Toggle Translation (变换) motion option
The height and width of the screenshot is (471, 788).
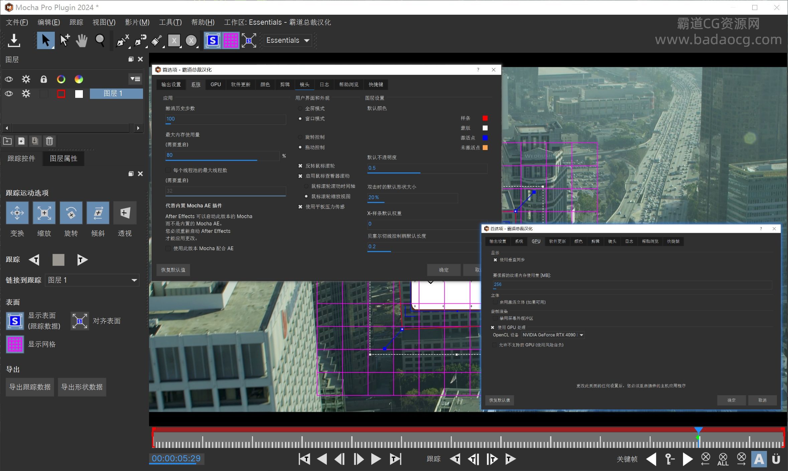coord(17,213)
